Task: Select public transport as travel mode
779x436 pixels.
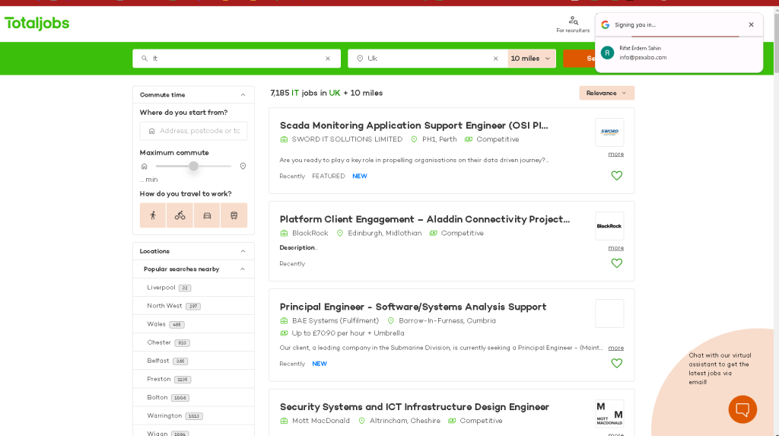Action: [234, 215]
